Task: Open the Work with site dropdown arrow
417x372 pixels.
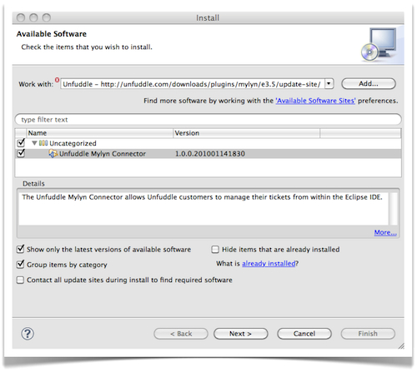Action: pyautogui.click(x=329, y=84)
